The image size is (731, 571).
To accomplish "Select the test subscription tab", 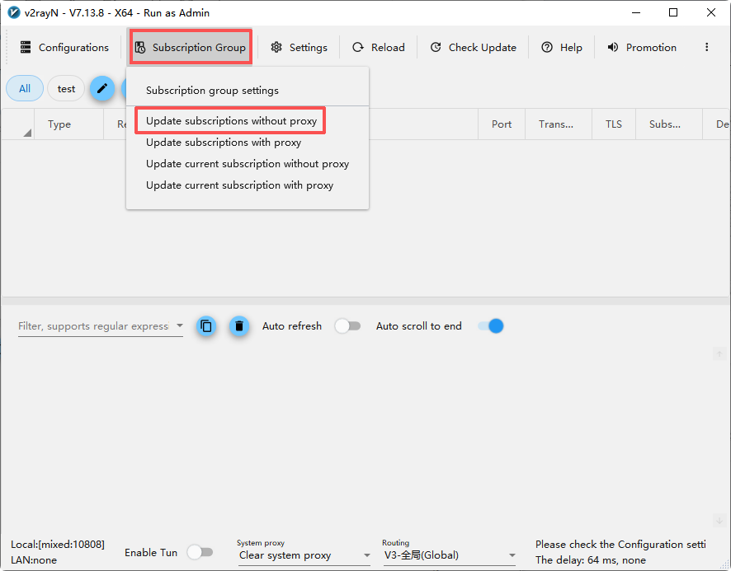I will pos(66,88).
